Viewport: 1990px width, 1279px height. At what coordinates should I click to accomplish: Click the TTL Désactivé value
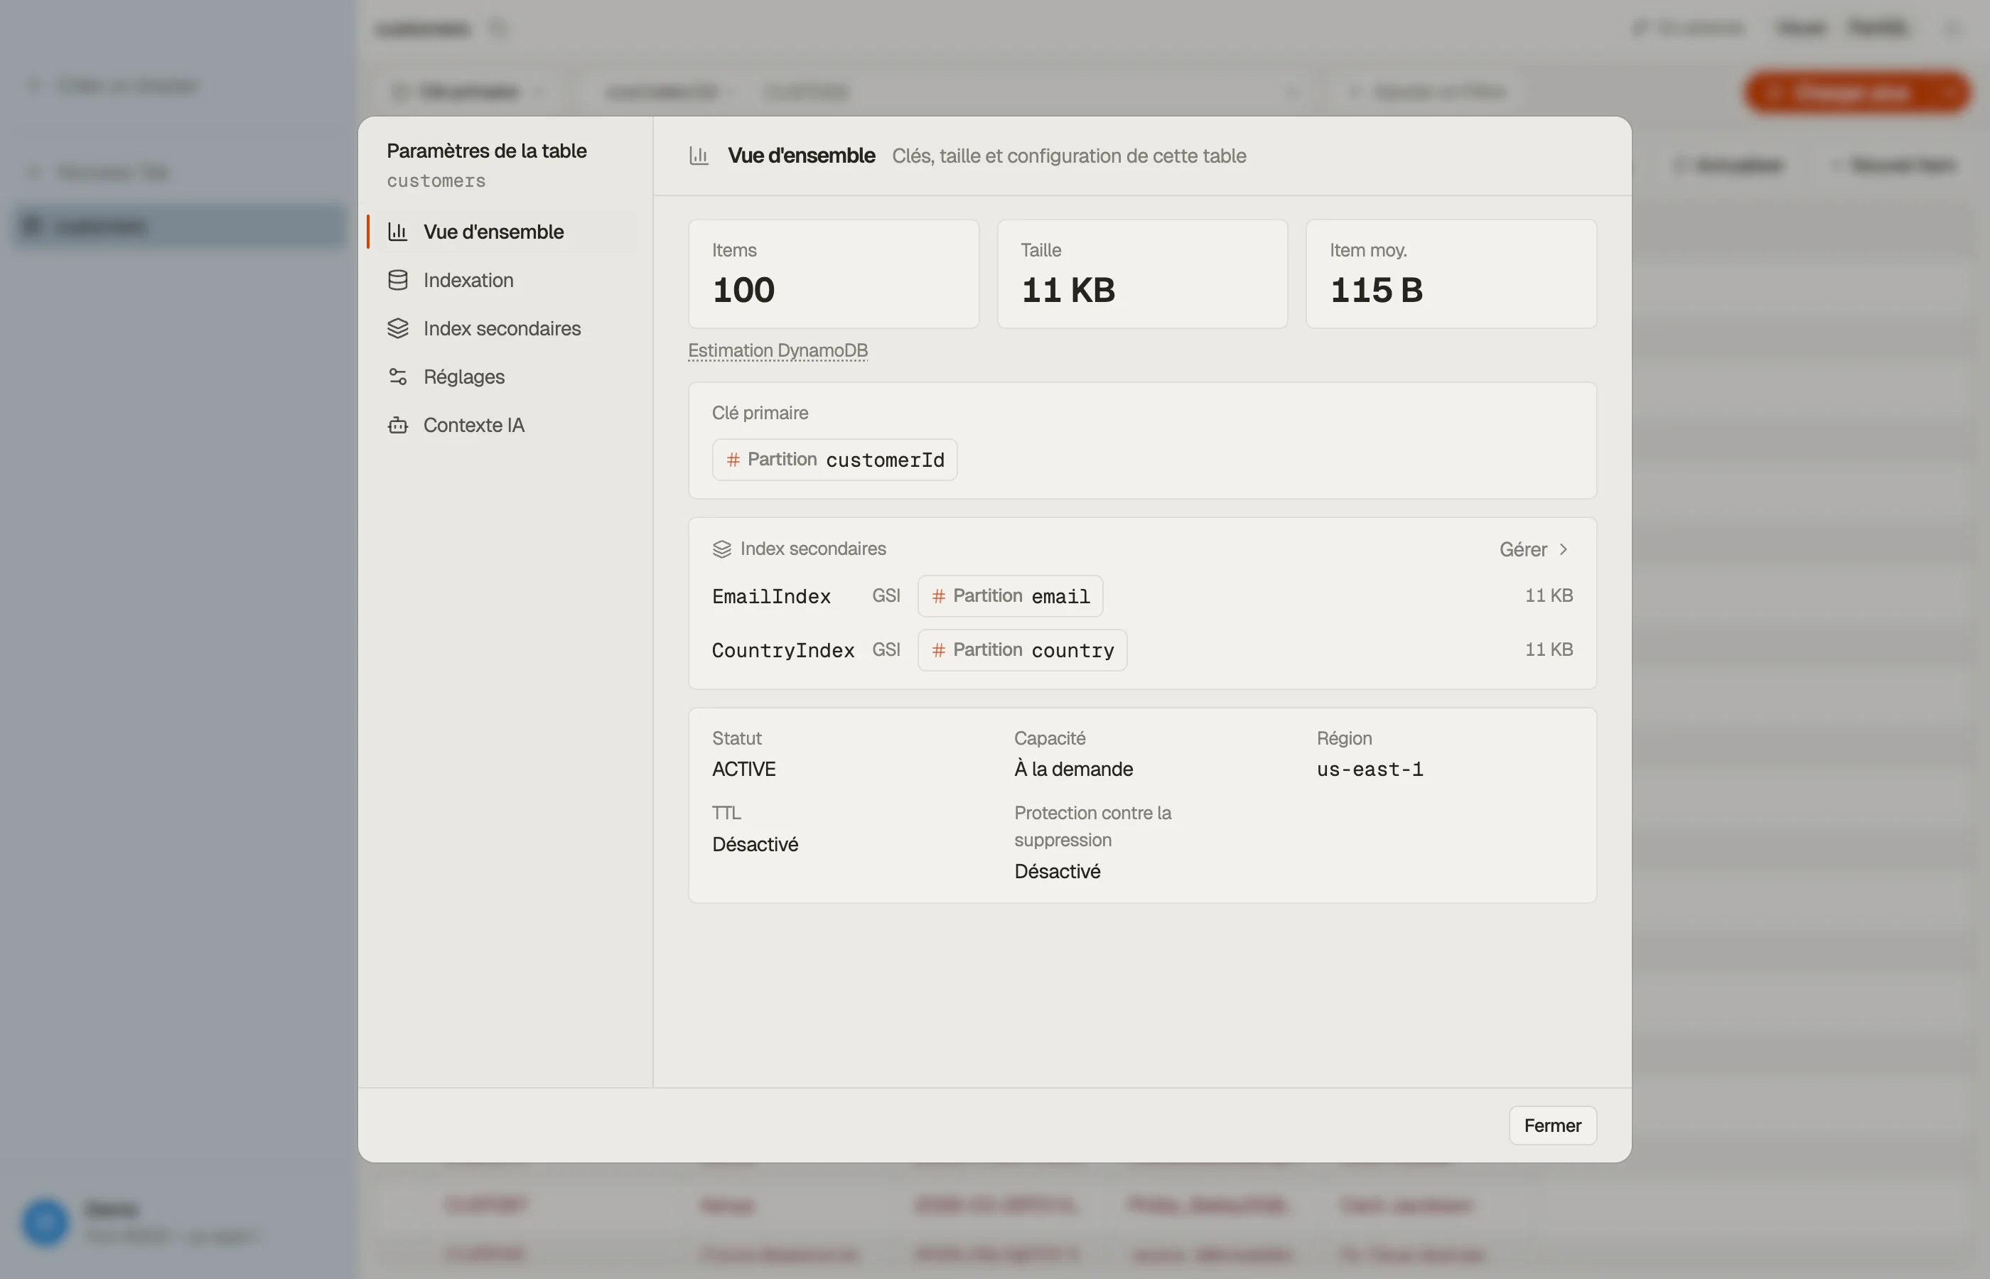point(755,845)
